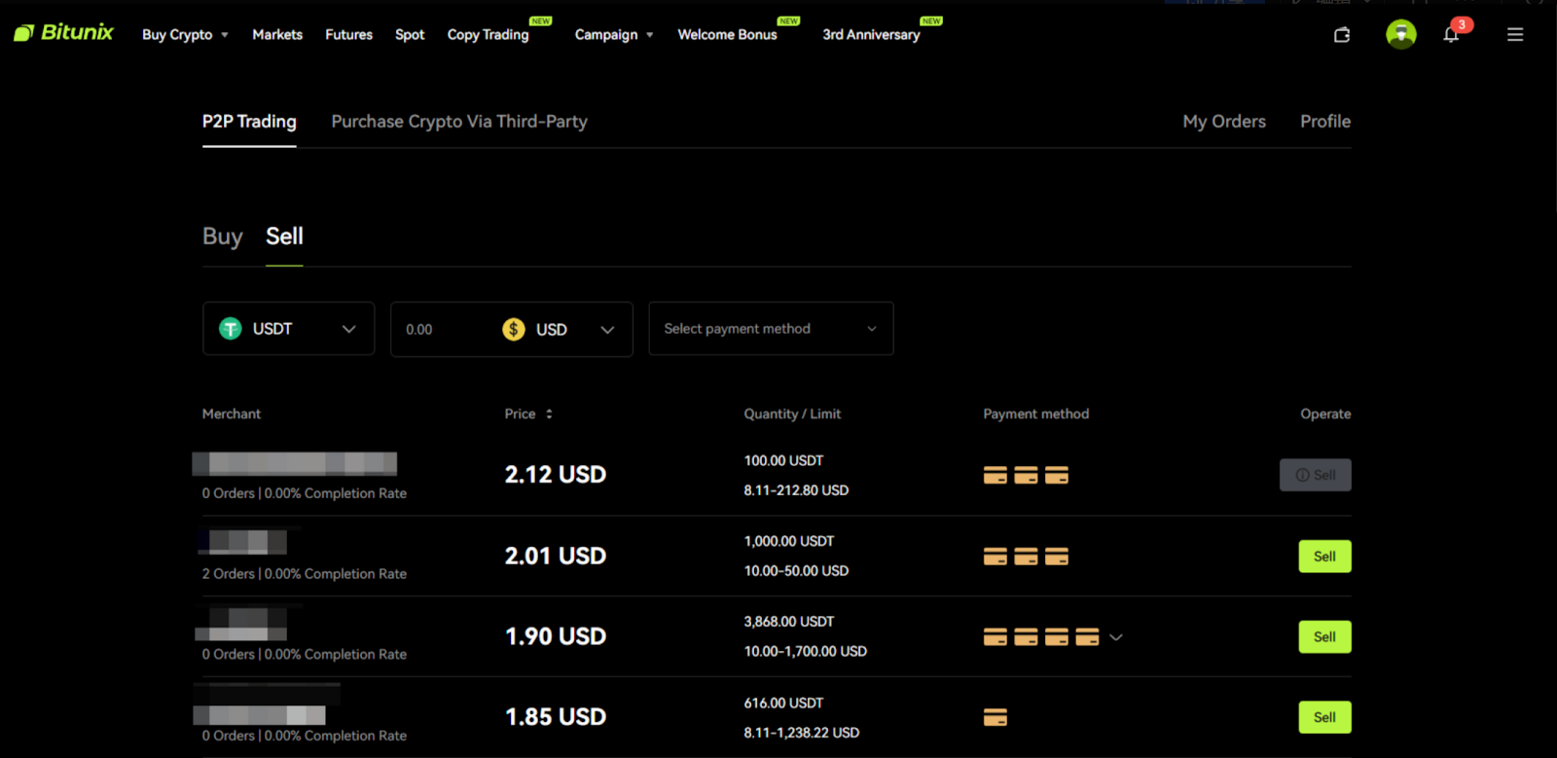Switch to the Buy tab
Viewport: 1557px width, 758px height.
pos(223,236)
